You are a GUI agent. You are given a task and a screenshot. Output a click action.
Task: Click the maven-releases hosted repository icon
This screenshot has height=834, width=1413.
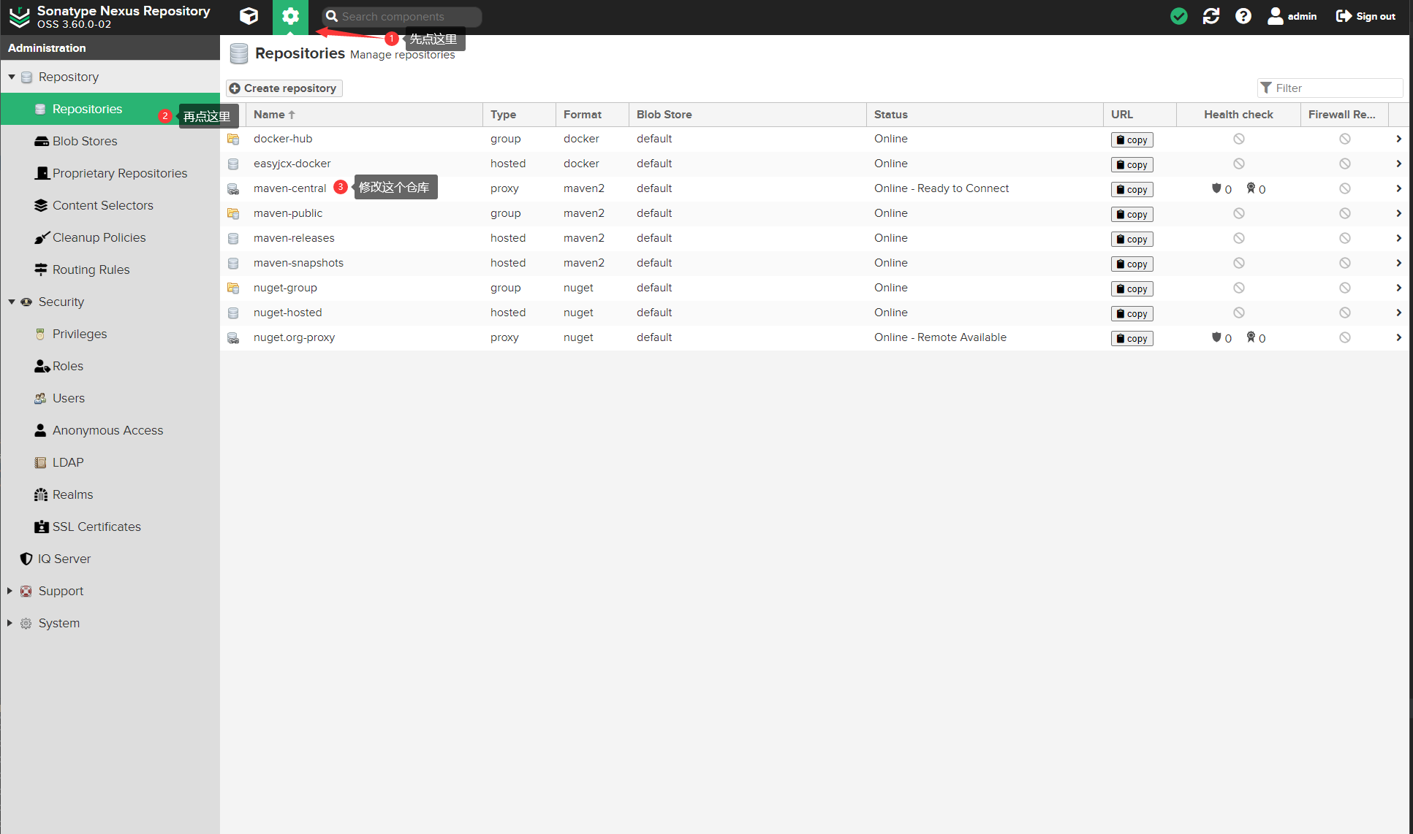coord(233,238)
